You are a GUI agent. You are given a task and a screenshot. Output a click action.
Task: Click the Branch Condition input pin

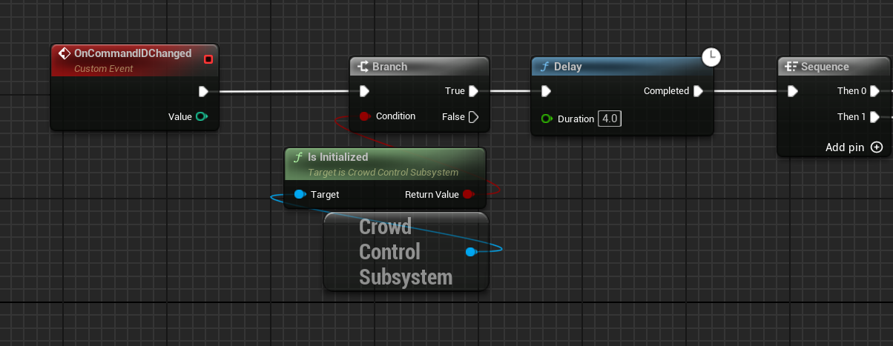(364, 116)
